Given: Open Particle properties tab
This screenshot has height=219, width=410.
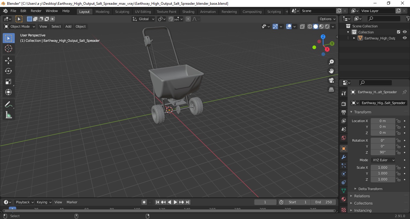Looking at the screenshot, I should point(343,165).
